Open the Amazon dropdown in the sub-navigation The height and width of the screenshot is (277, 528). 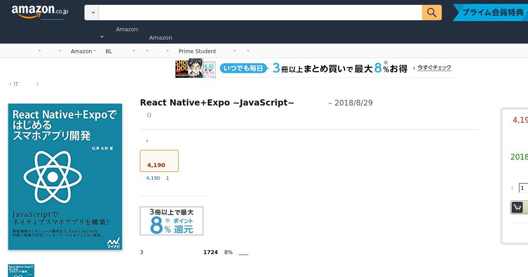(x=83, y=51)
